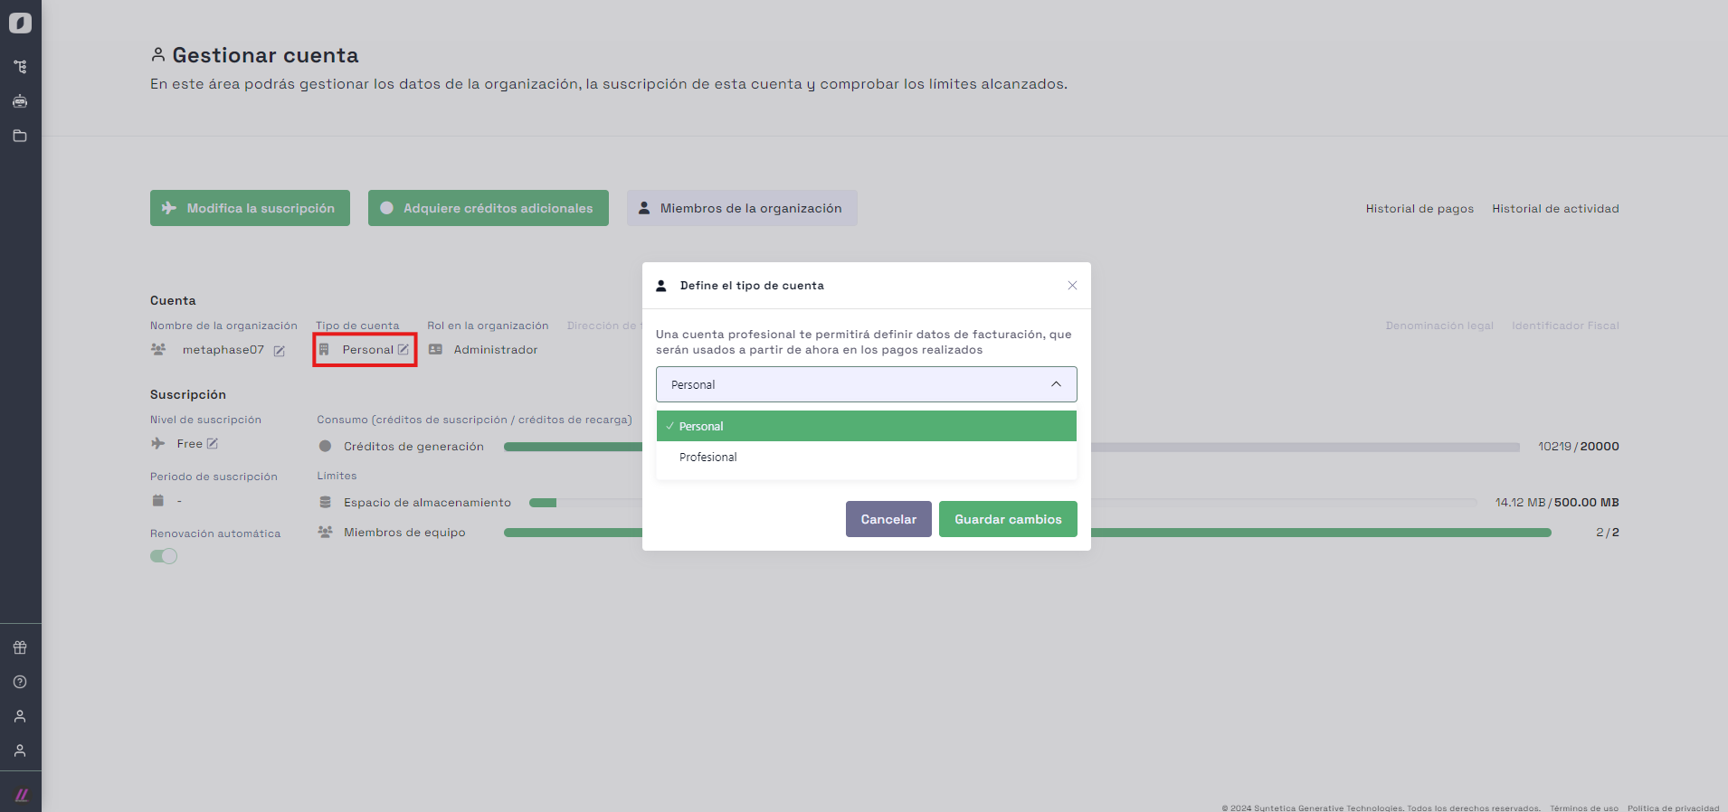1728x812 pixels.
Task: Click the database icon beside Espacio de almacenamiento
Action: click(325, 502)
